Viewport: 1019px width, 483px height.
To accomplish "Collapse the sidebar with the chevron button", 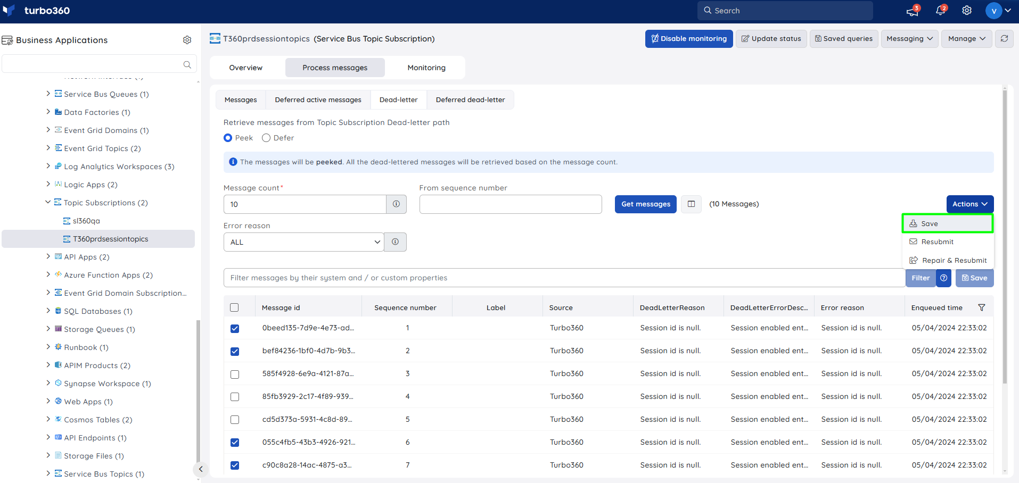I will point(201,469).
